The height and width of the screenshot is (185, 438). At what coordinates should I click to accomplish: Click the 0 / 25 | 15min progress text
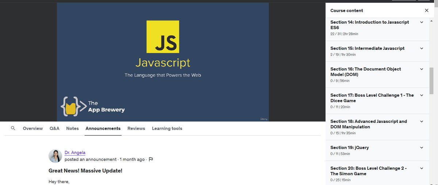click(x=341, y=180)
